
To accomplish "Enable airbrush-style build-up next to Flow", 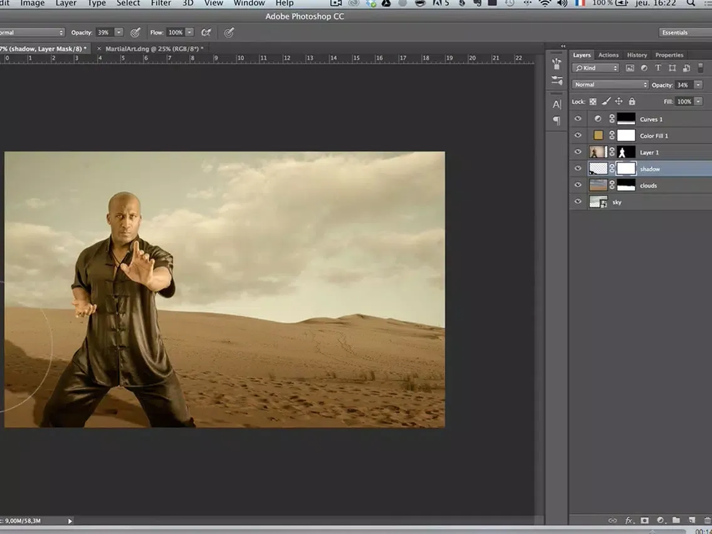I will coord(206,32).
